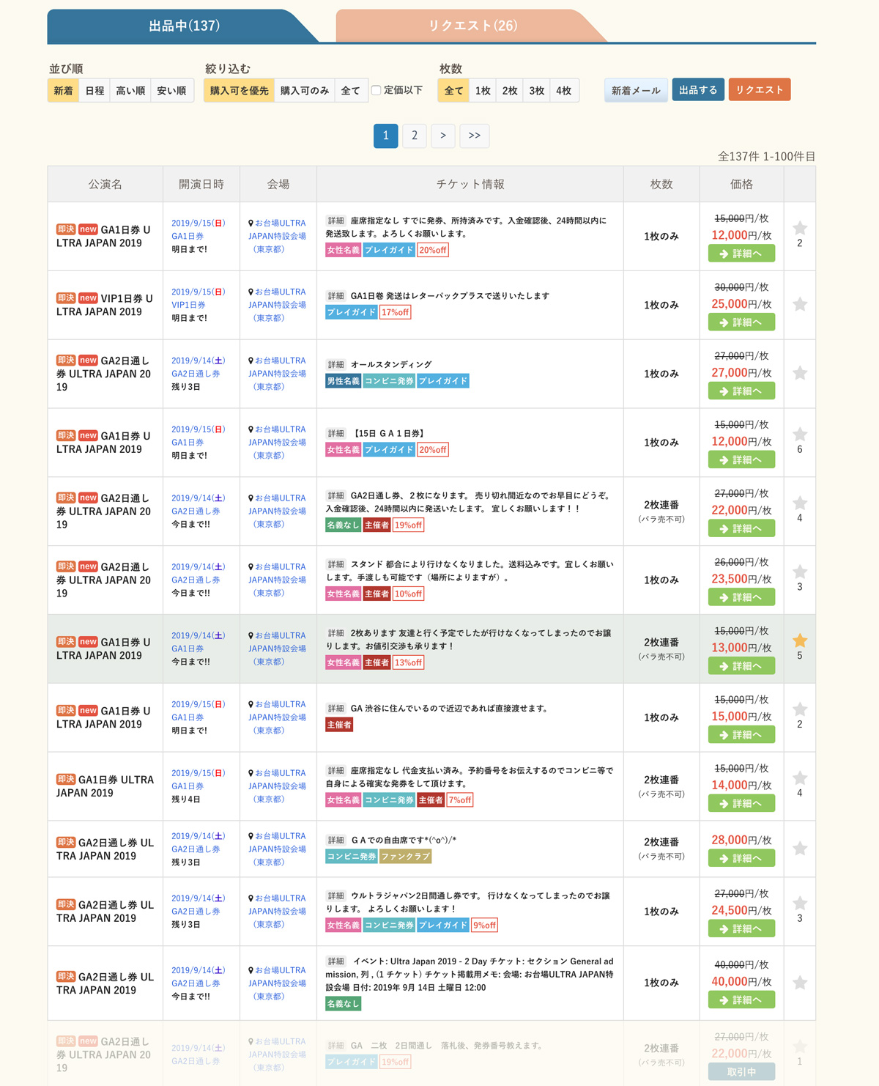Screen dimensions: 879x1086
Task: Open 詳細へ for the 24,500円 listing
Action: point(741,928)
